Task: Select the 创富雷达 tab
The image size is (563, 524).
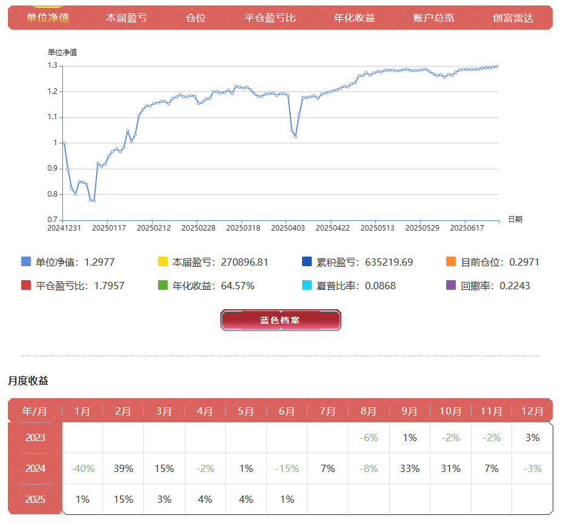Action: tap(513, 18)
